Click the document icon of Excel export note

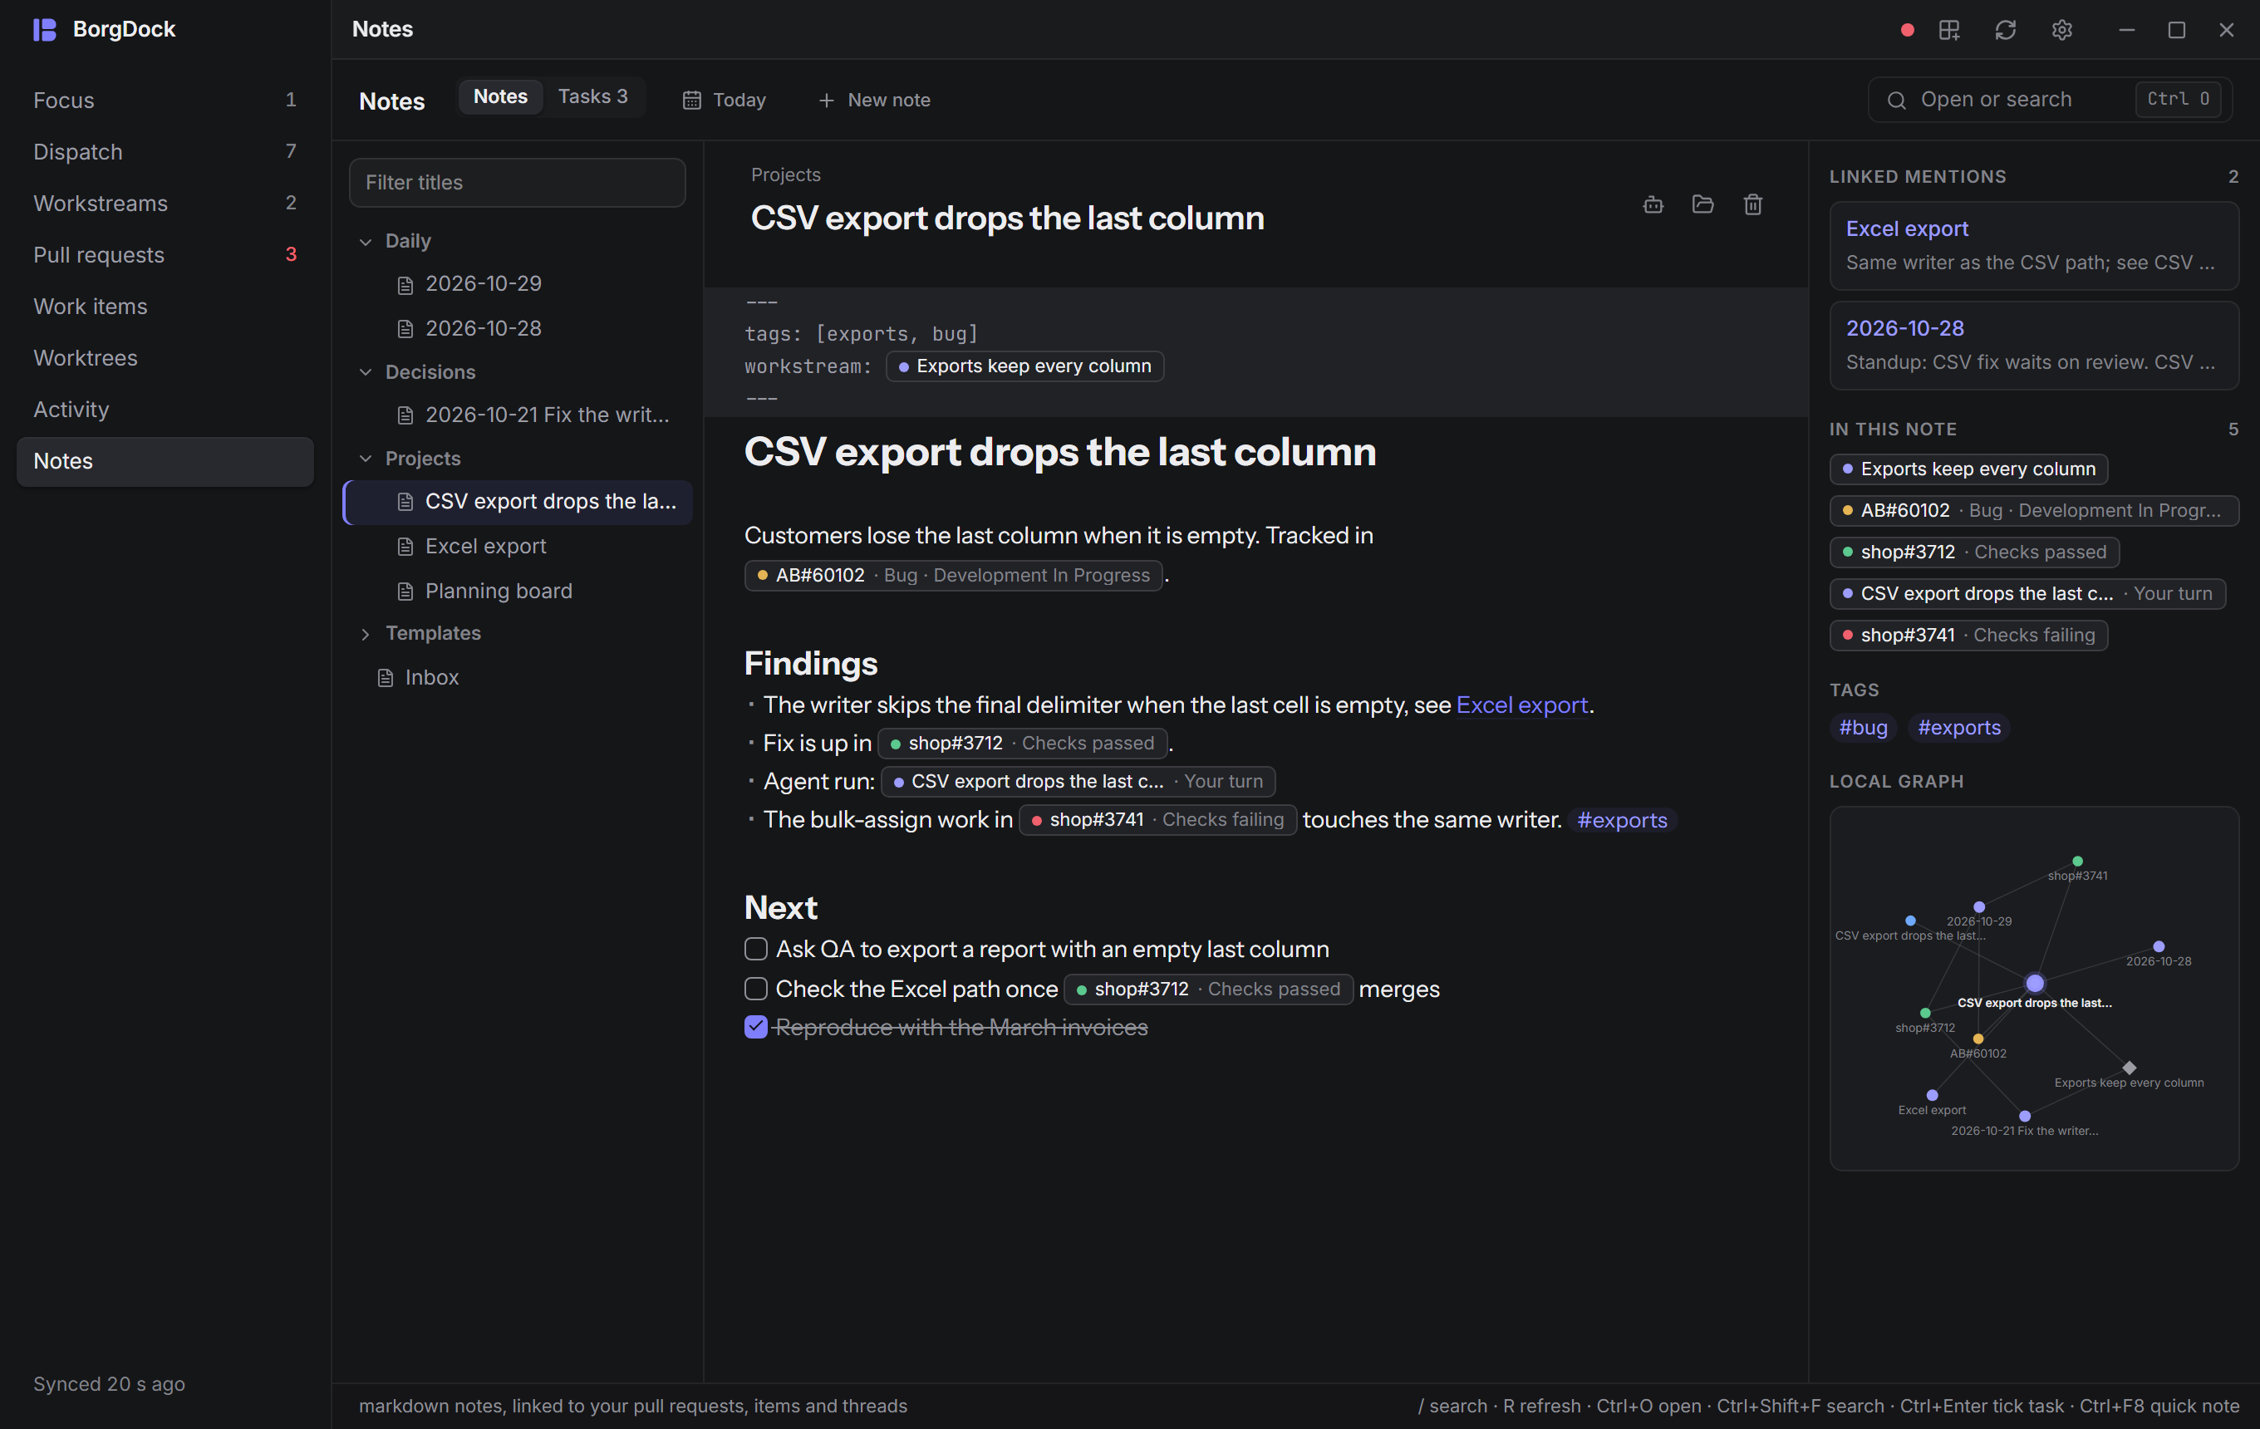pyautogui.click(x=405, y=546)
